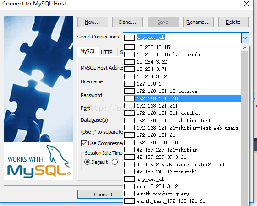257x206 pixels.
Task: Select connection 192.168.121.21-zhitian-test
Action: point(182,120)
